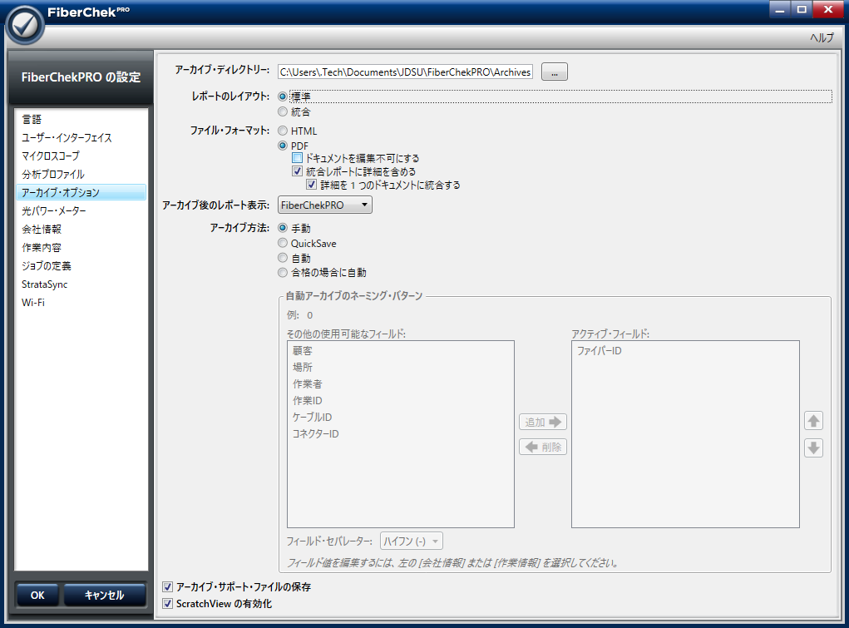
Task: Minimize the FiberChek window
Action: coord(780,9)
